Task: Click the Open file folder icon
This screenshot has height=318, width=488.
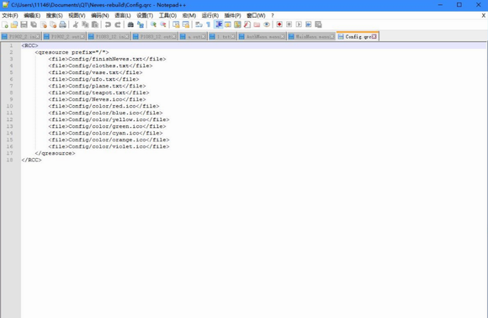Action: 14,24
